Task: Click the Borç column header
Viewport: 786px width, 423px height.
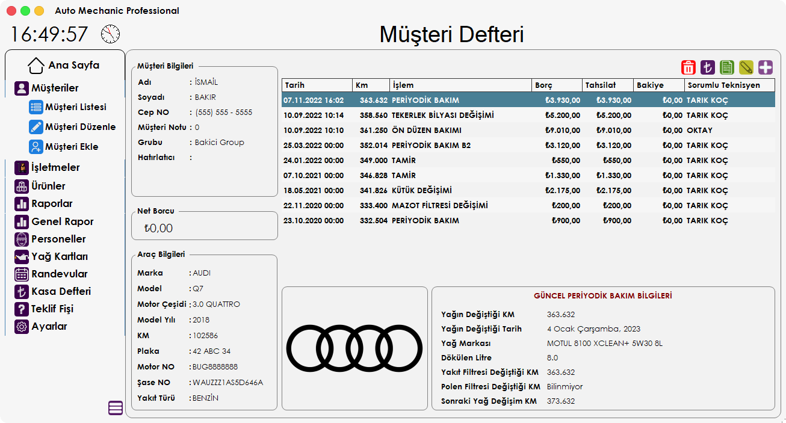Action: [x=557, y=85]
